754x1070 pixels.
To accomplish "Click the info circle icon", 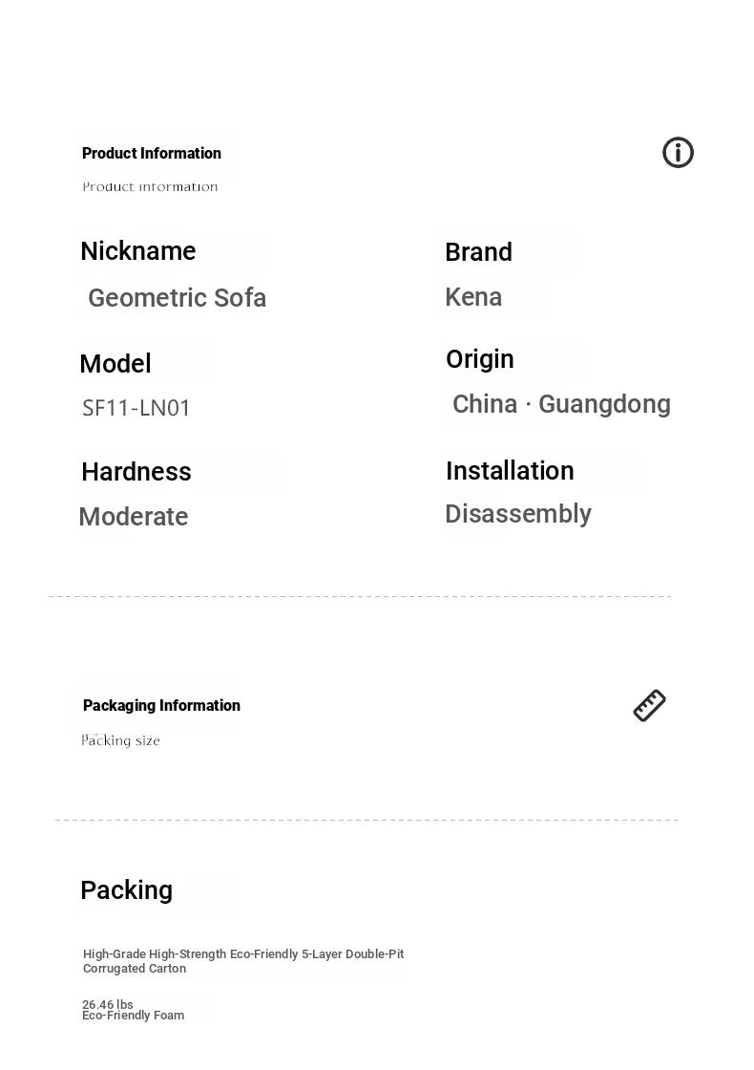I will coord(678,152).
